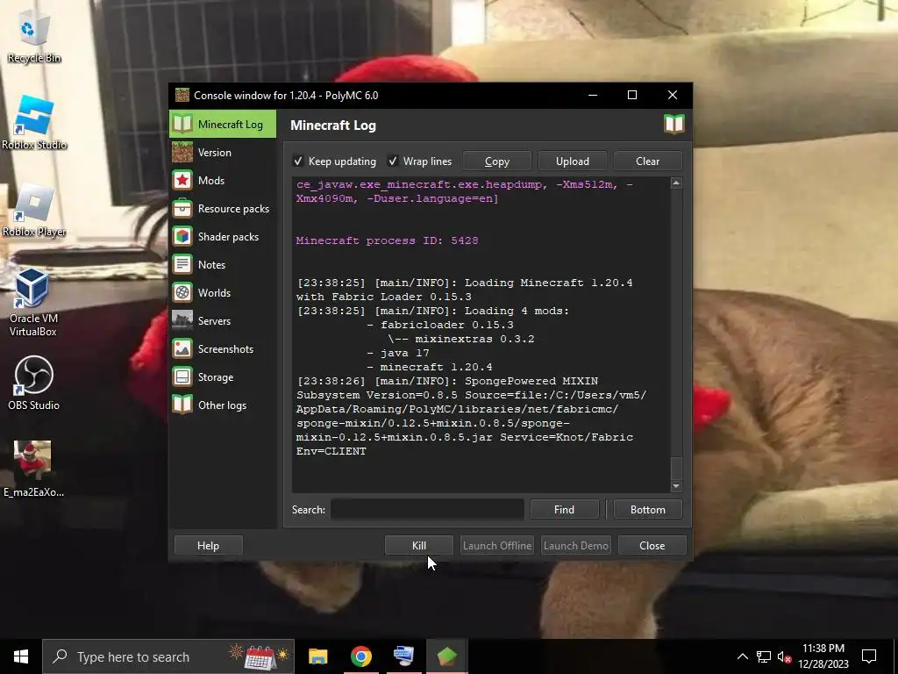Screen dimensions: 898x674
Task: Switch to the Screenshots page
Action: 222,348
